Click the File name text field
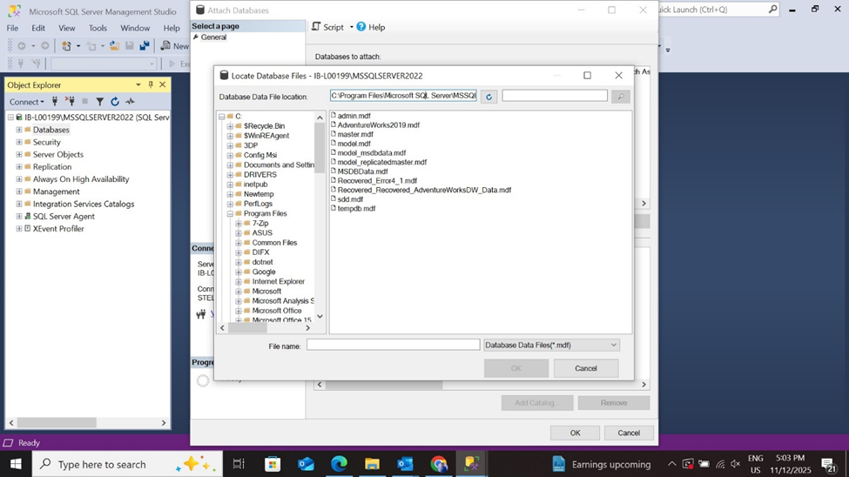The width and height of the screenshot is (849, 477). [393, 346]
